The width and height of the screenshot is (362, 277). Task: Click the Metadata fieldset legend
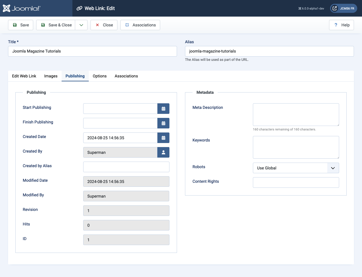pos(205,92)
